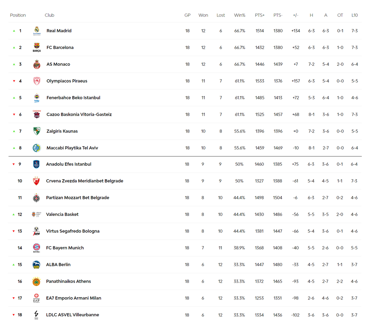Open Anadolu Efes Istanbul club name link
Viewport: 365px width, 322px height.
pyautogui.click(x=69, y=164)
